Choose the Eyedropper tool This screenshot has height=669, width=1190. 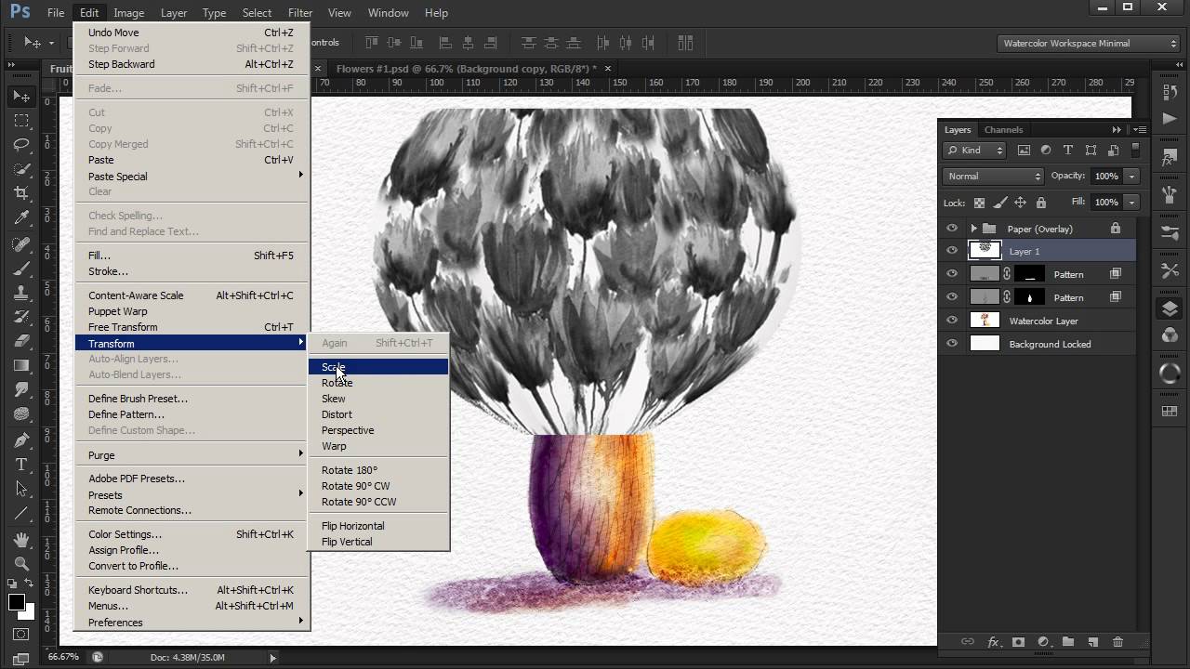click(21, 218)
